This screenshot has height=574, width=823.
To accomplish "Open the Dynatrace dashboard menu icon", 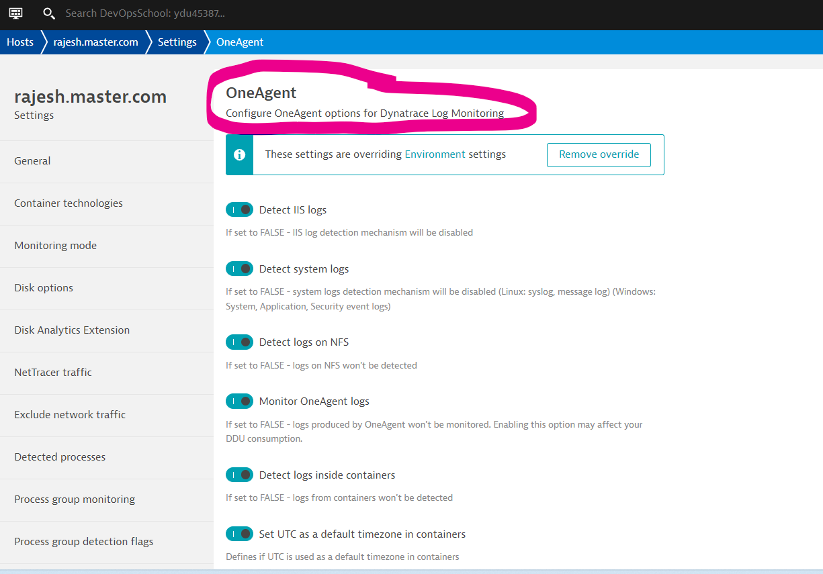I will pyautogui.click(x=16, y=13).
